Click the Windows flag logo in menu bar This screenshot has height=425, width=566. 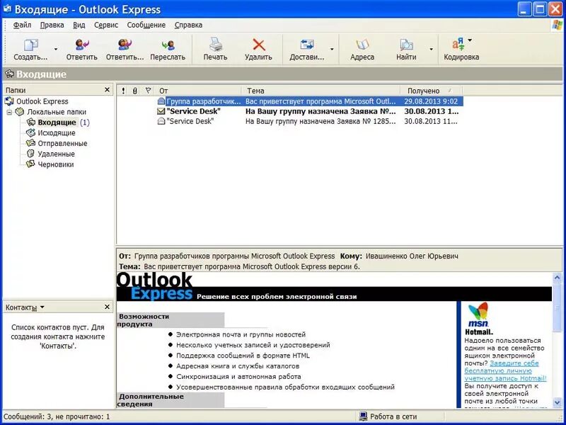[557, 25]
